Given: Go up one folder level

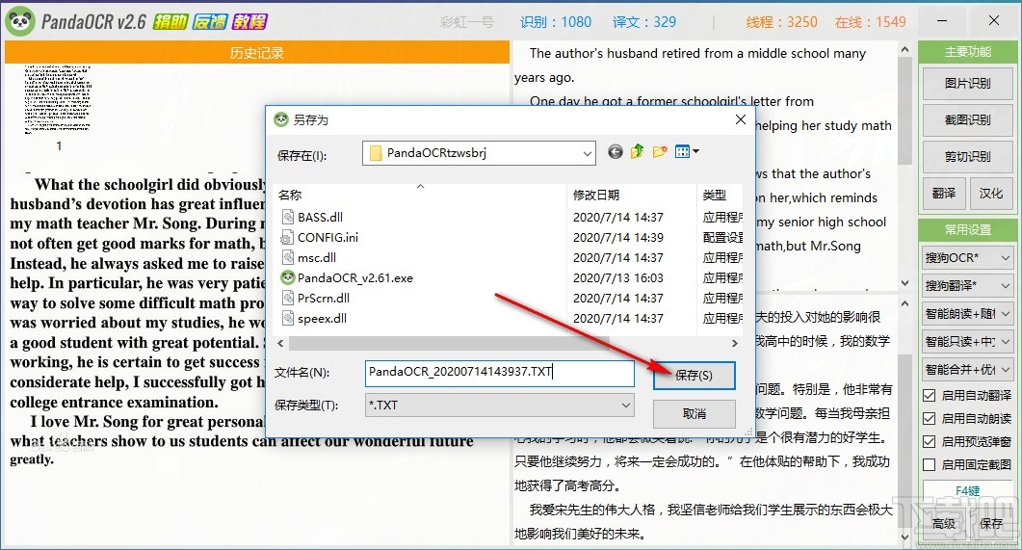Looking at the screenshot, I should click(638, 152).
